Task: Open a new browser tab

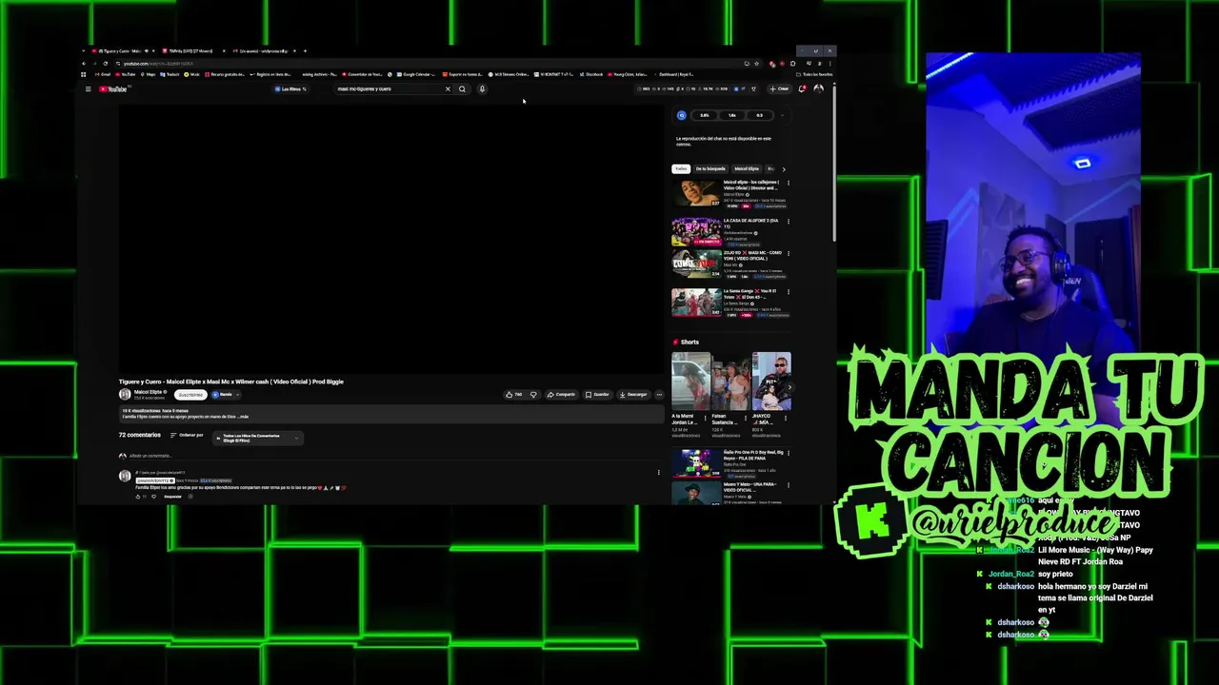Action: click(x=305, y=50)
